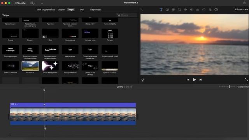This screenshot has width=249, height=140.
Task: Select Горизонтальное перемещение title thumbnail
Action: (x=30, y=49)
